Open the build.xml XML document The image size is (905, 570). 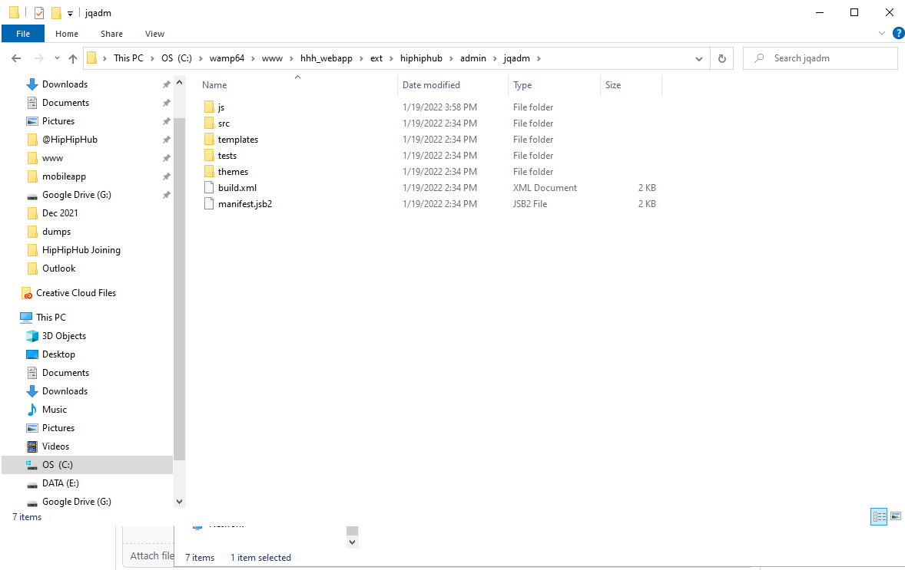pos(237,187)
